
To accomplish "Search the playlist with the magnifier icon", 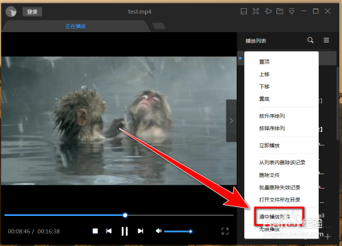I will [311, 40].
